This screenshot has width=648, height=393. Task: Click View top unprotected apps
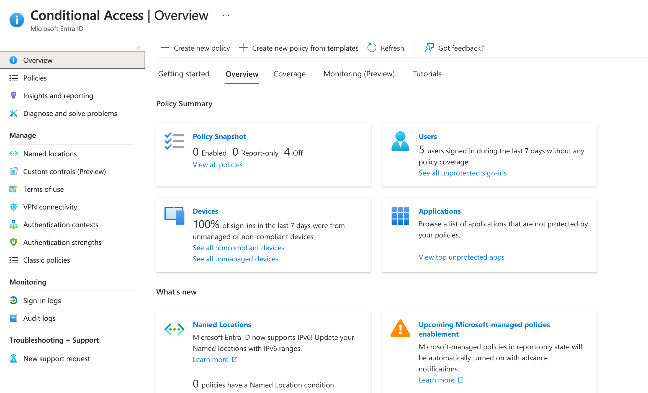[x=461, y=257]
